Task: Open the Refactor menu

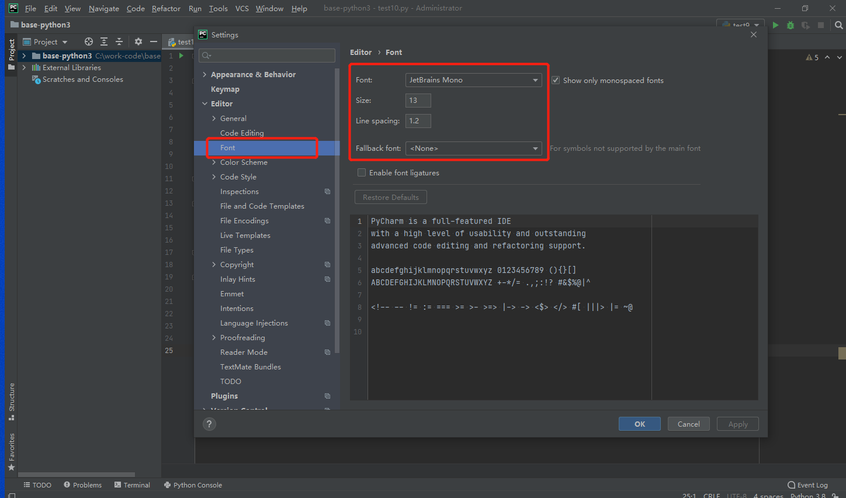Action: click(x=166, y=8)
